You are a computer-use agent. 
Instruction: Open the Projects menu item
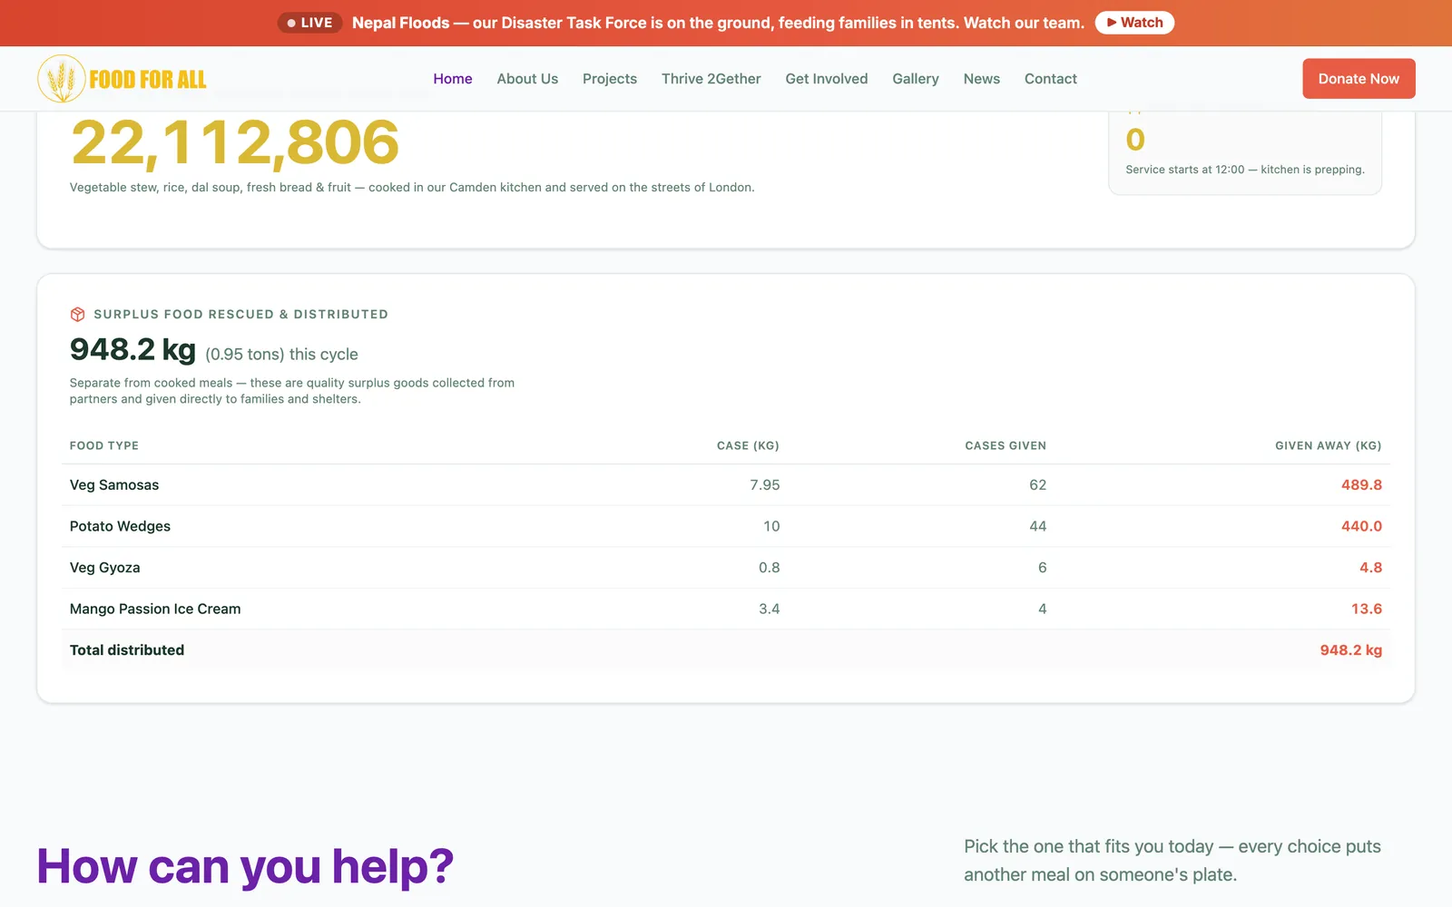click(610, 79)
